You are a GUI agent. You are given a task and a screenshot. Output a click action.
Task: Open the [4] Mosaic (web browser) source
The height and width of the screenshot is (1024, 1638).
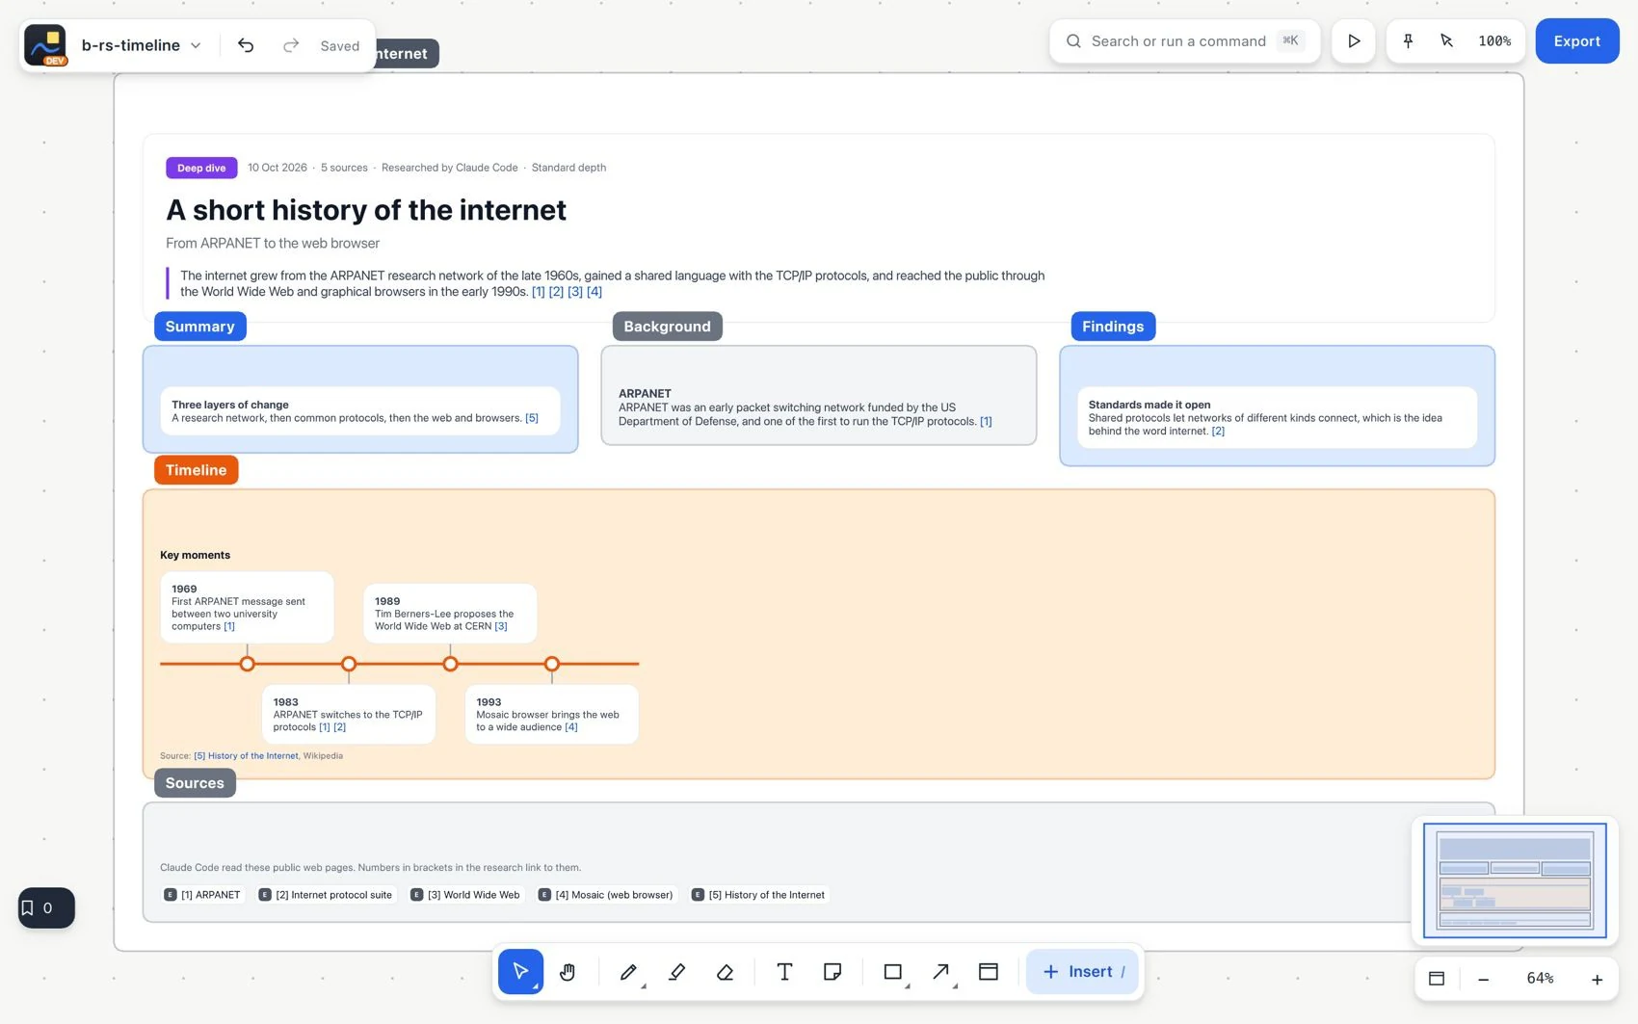pos(606,895)
